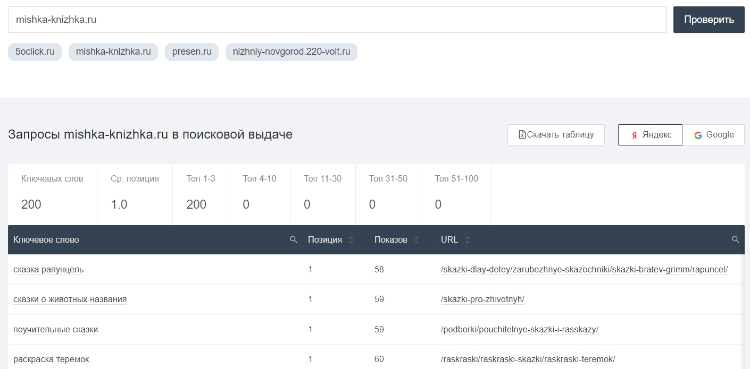Screen dimensions: 750x369
Task: Click the URL column header text
Action: point(449,240)
